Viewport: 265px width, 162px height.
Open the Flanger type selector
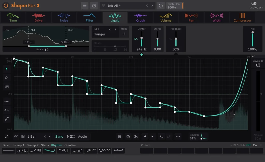[x=99, y=34]
